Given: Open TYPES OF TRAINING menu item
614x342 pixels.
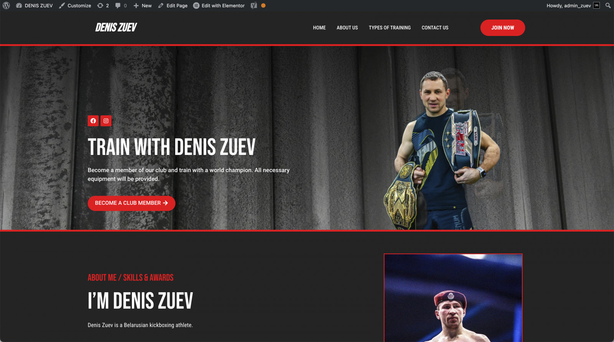Looking at the screenshot, I should click(x=390, y=28).
